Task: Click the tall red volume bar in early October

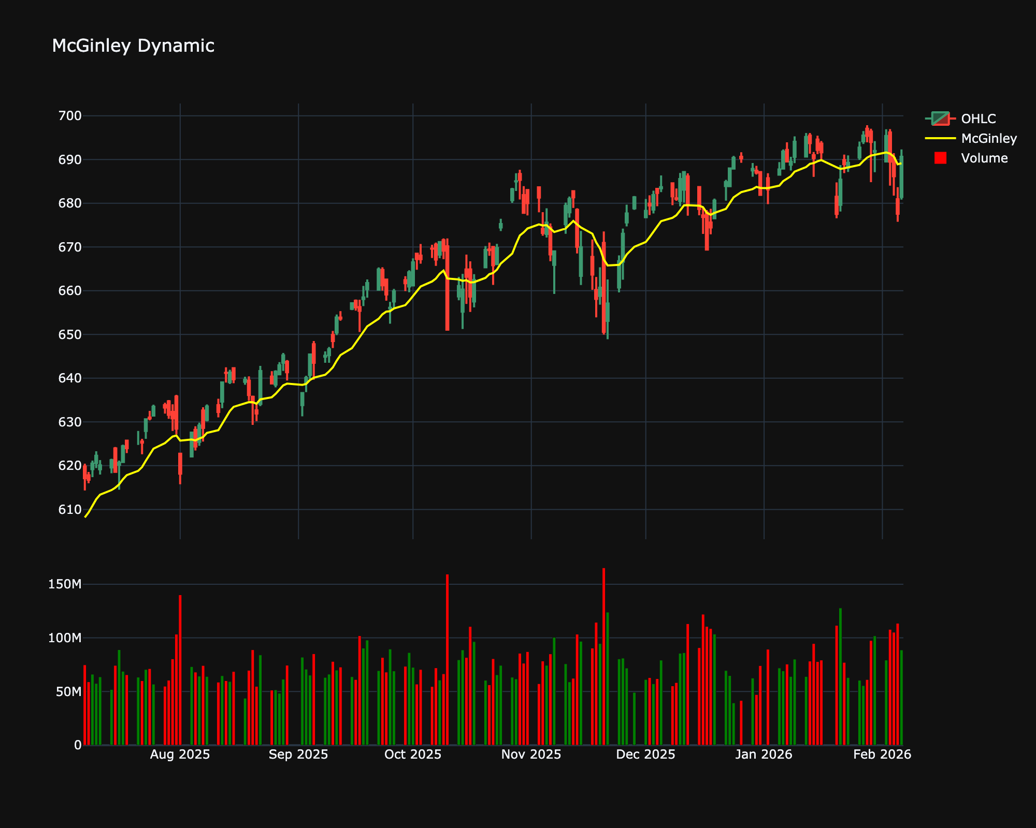Action: (447, 660)
